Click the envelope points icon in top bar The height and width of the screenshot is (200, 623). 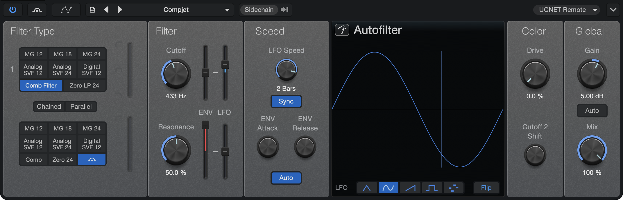66,10
